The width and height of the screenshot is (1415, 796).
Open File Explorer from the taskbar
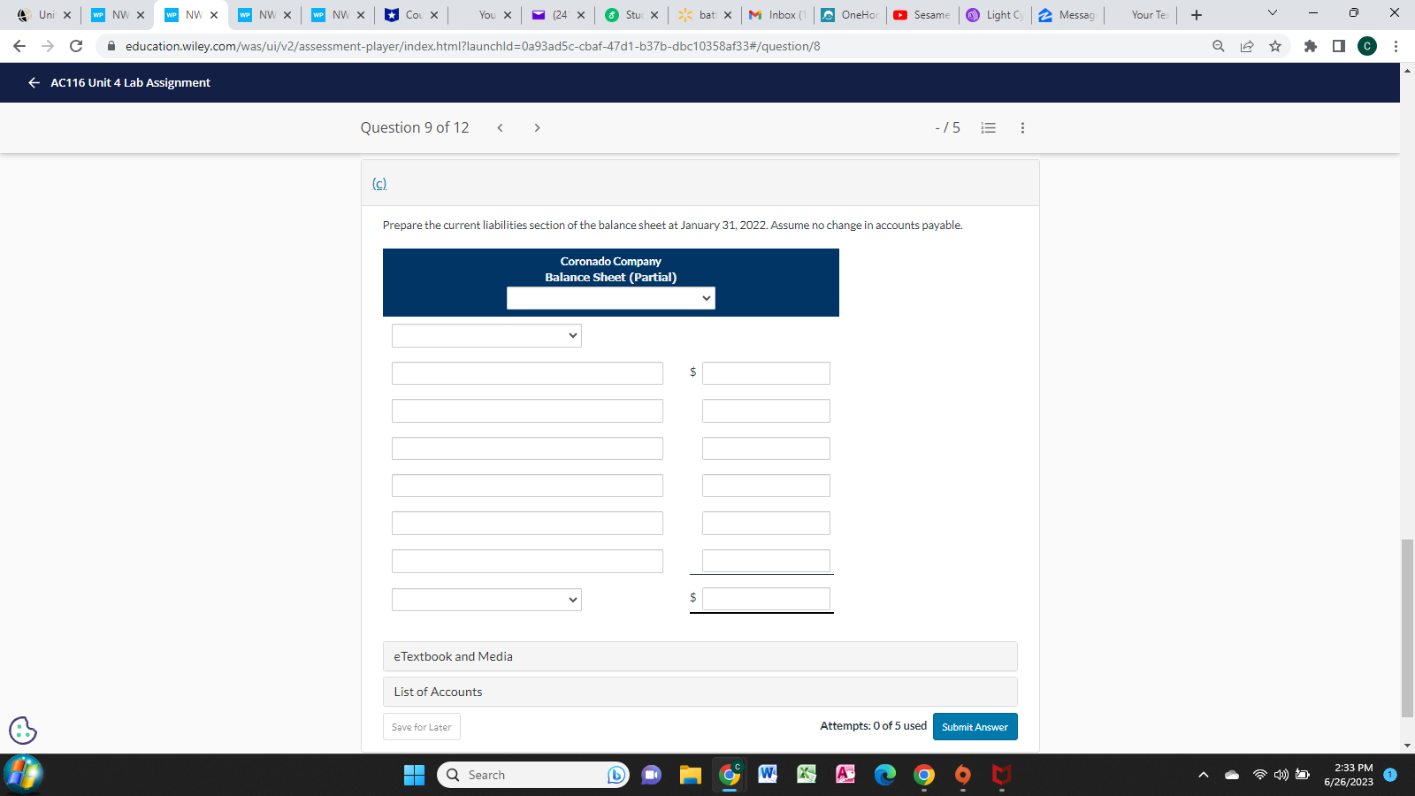tap(689, 774)
